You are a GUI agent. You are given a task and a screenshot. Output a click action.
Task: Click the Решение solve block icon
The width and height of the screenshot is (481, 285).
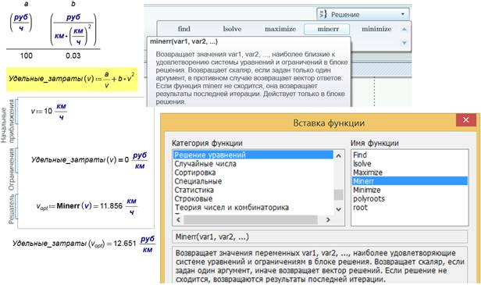[x=323, y=14]
